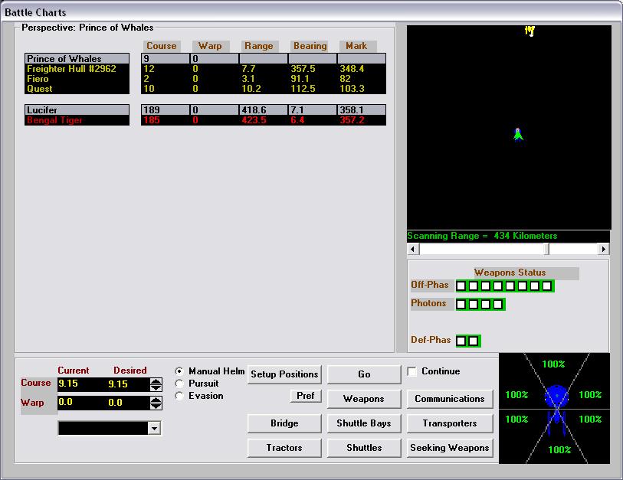The width and height of the screenshot is (623, 480).
Task: Click the scanning range slider thumb
Action: (x=546, y=249)
